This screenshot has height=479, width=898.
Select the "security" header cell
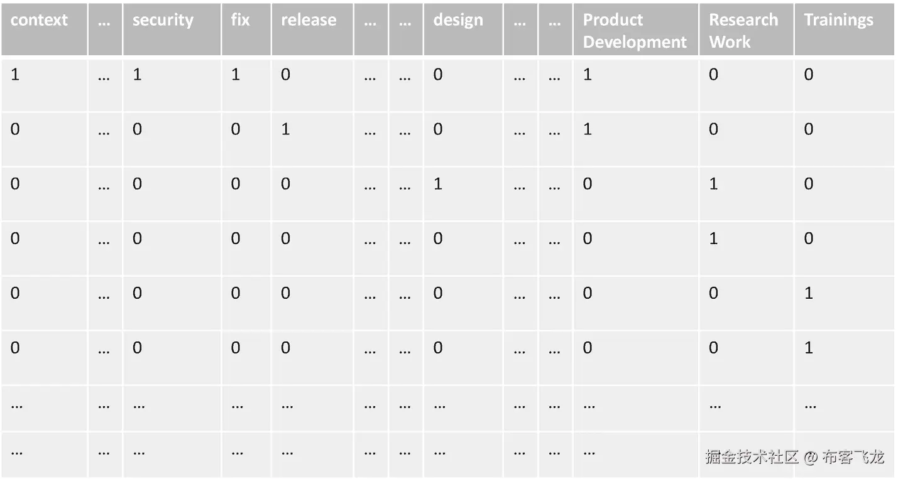pyautogui.click(x=162, y=20)
